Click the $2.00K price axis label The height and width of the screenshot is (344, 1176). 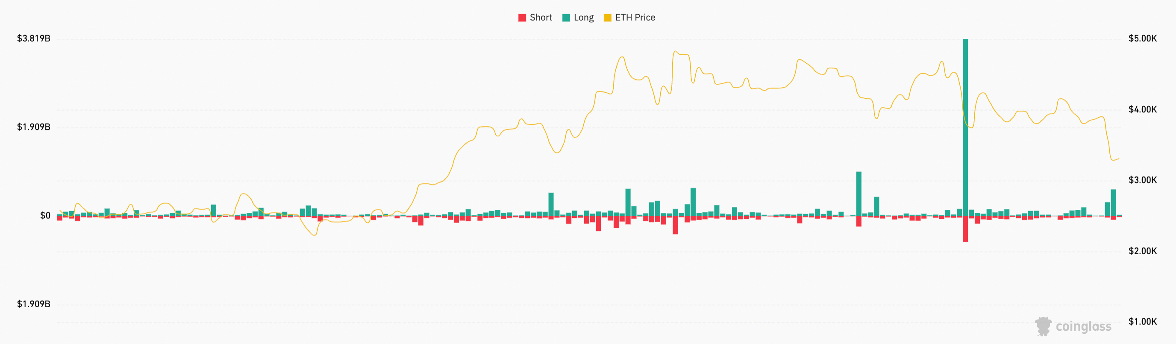[x=1142, y=251]
